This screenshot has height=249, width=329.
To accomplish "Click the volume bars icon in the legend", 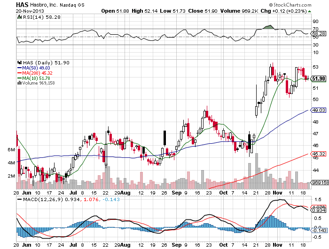I will tap(19, 83).
